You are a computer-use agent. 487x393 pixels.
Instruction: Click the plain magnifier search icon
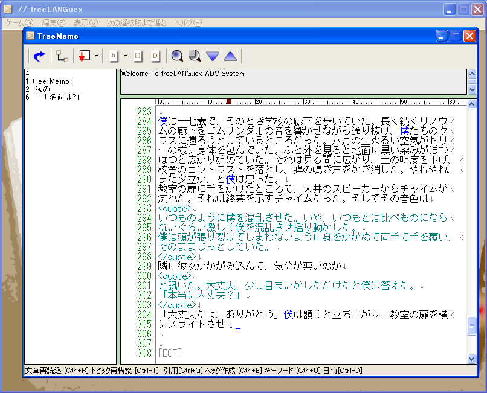177,56
